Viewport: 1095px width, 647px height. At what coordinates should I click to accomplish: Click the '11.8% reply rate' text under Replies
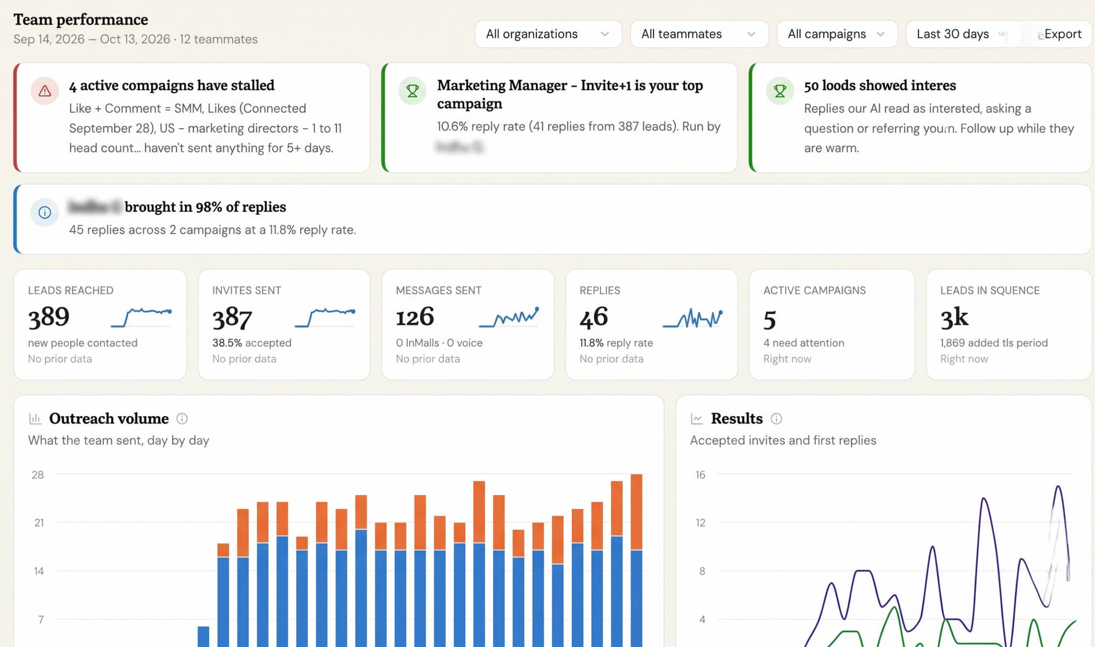tap(616, 343)
